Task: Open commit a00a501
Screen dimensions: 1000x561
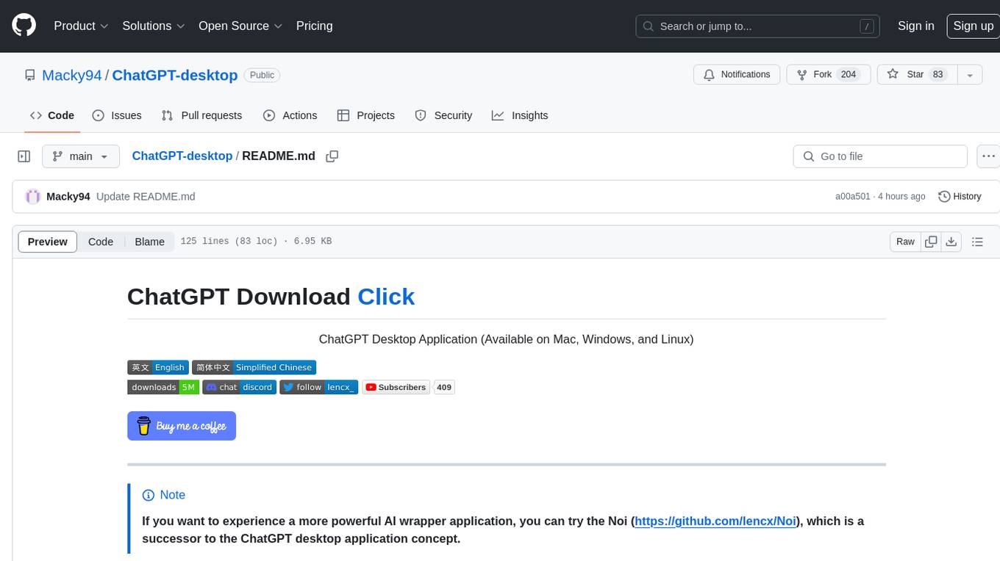Action: (852, 196)
